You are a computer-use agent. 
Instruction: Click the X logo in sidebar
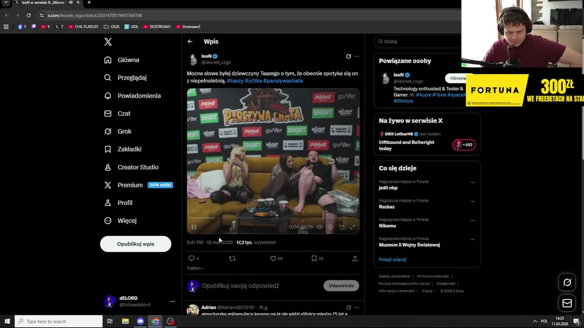tap(108, 42)
